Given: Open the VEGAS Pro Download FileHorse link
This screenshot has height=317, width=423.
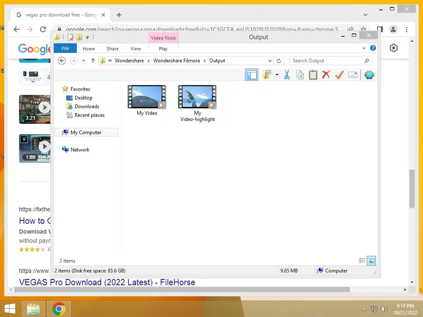Looking at the screenshot, I should (x=107, y=282).
